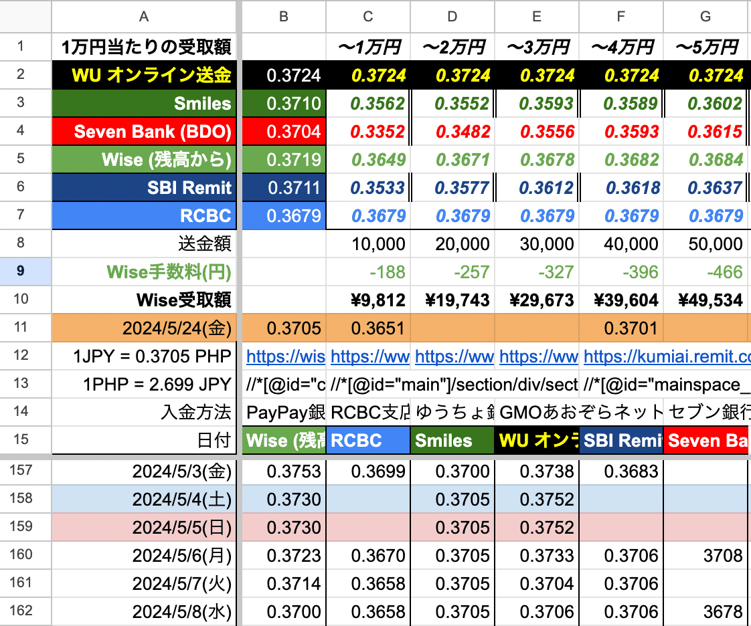751x626 pixels.
Task: Click the 0.3683 cell in row 157
Action: 621,472
